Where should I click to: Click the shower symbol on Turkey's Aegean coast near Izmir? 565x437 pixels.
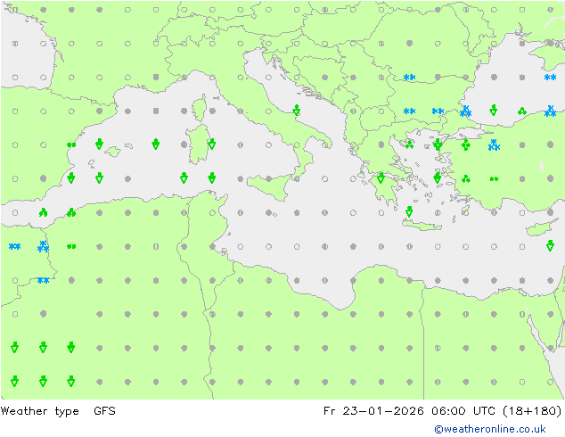[x=438, y=177]
